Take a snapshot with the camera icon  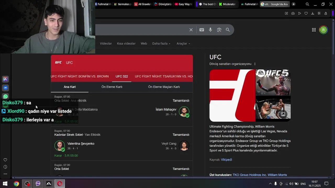click(x=293, y=13)
